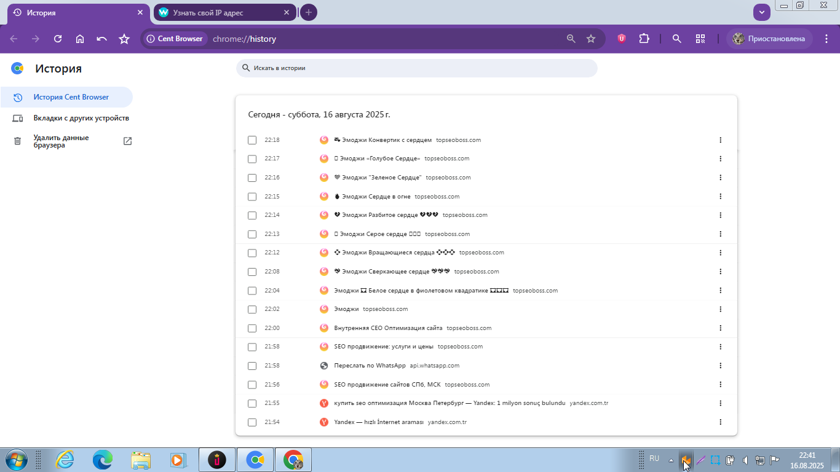The width and height of the screenshot is (840, 472).
Task: Click the star icon beside the undo arrow
Action: tap(124, 39)
